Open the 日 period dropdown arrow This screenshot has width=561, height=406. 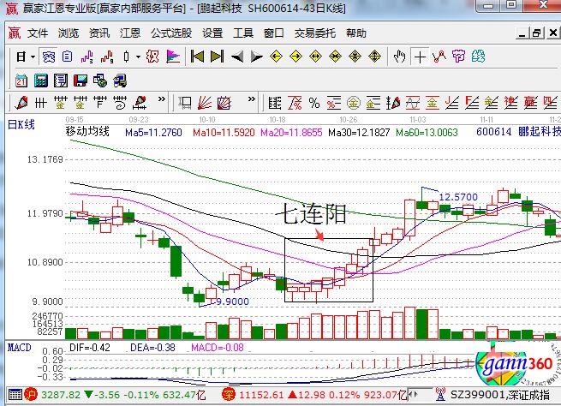[33, 57]
